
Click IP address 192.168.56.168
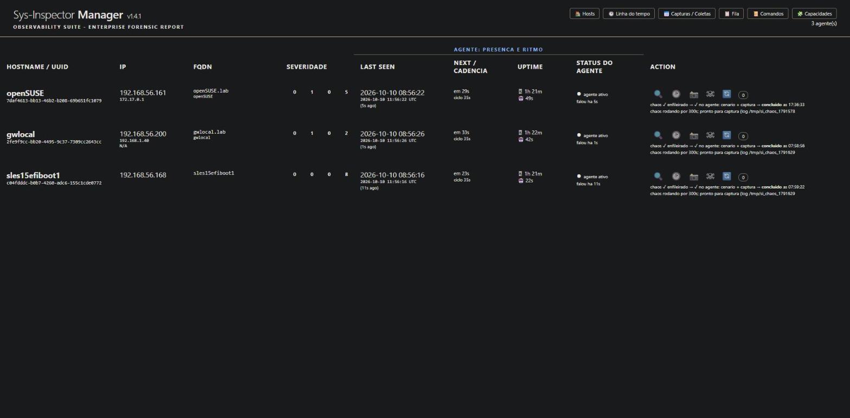coord(143,175)
